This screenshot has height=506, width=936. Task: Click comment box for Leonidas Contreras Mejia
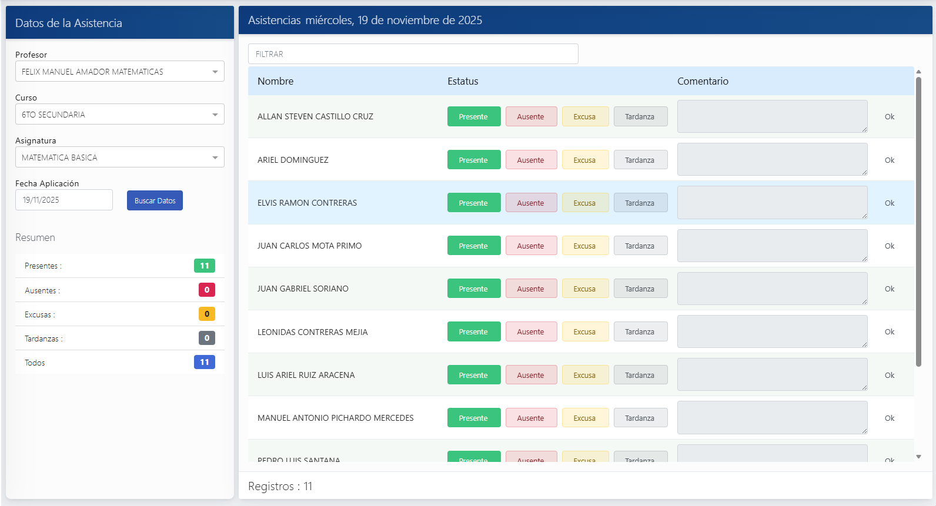point(771,331)
